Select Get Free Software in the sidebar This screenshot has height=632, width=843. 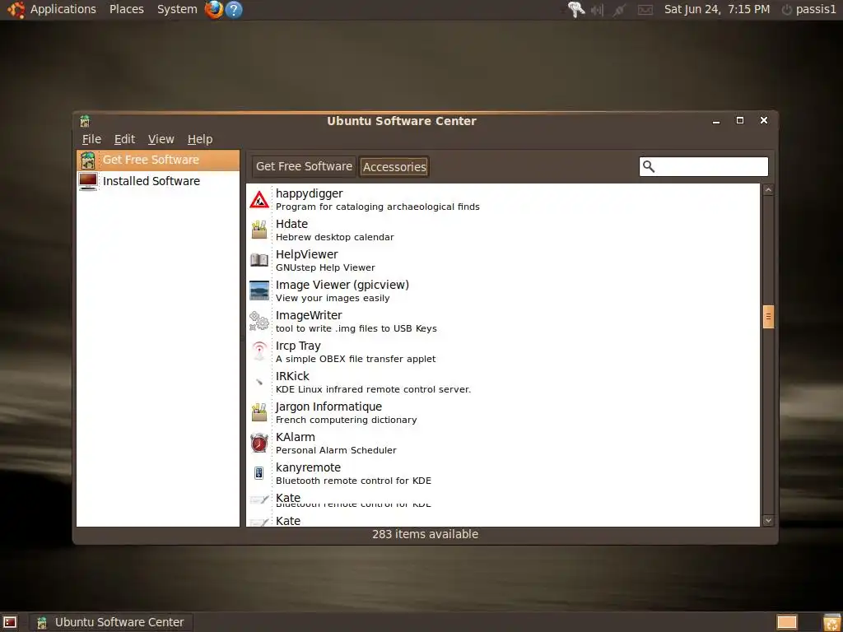click(158, 160)
